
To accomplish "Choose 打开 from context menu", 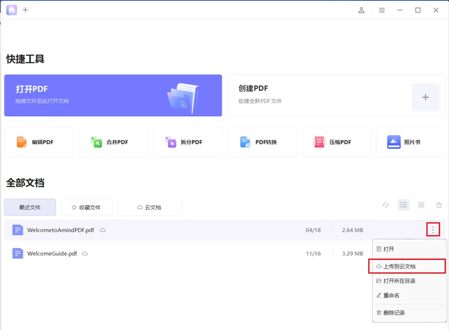I will (x=409, y=249).
